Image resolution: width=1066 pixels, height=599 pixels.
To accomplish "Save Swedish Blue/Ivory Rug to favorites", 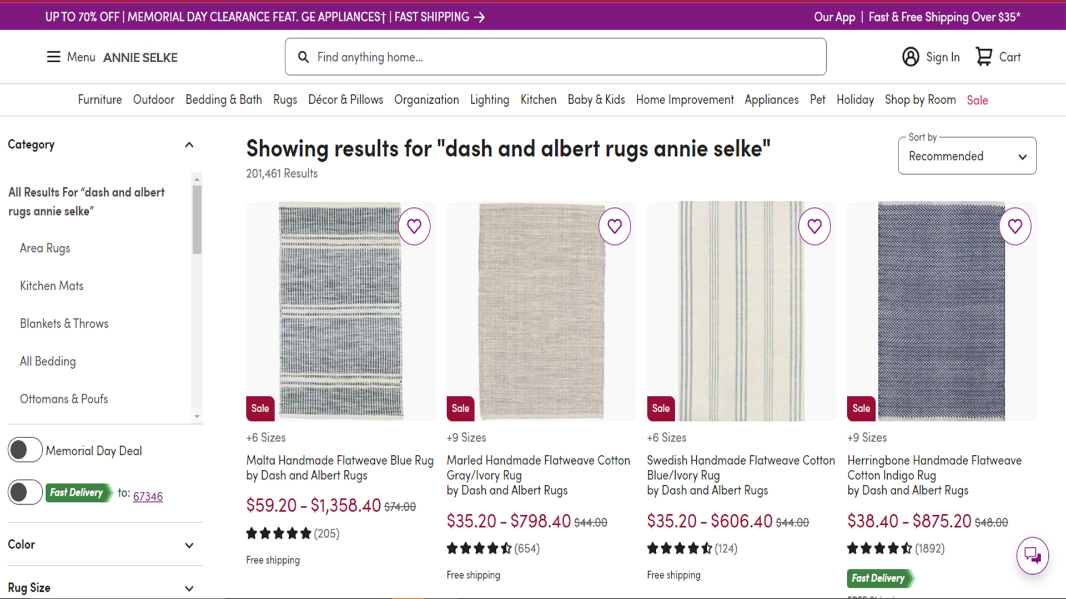I will click(814, 226).
